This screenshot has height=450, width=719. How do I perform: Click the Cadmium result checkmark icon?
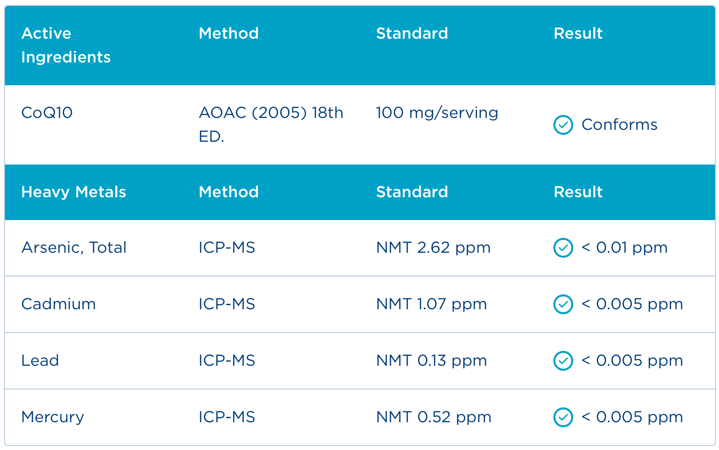pos(563,304)
